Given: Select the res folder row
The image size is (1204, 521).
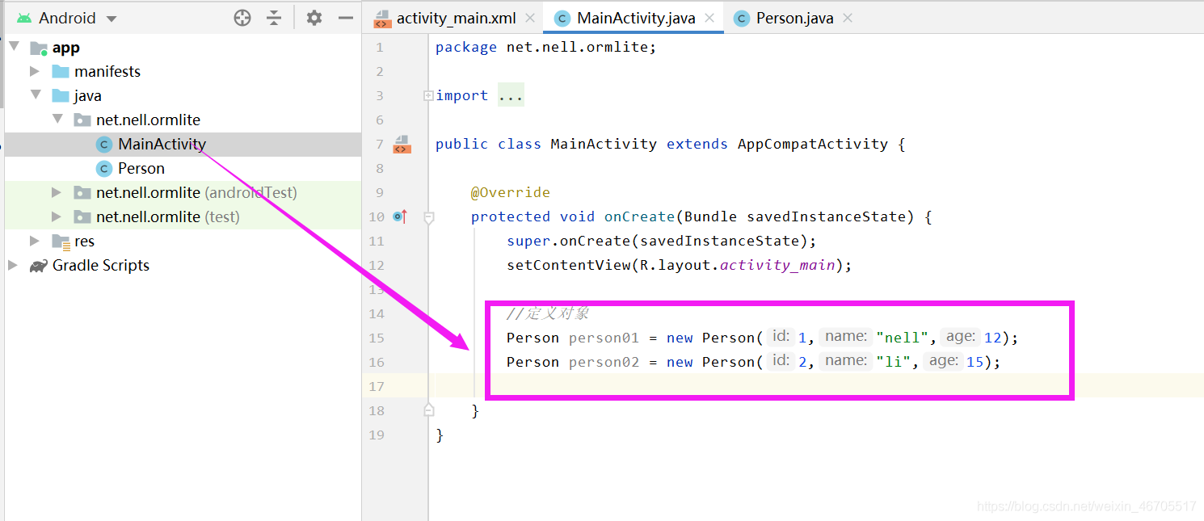Looking at the screenshot, I should tap(183, 241).
